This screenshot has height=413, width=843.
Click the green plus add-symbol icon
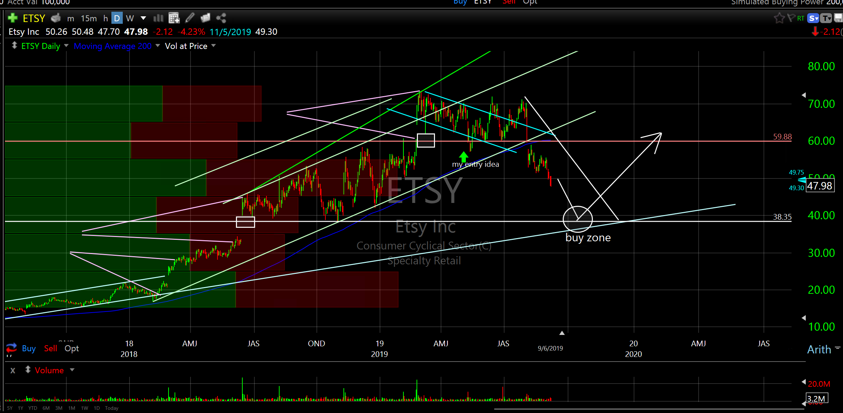[12, 18]
